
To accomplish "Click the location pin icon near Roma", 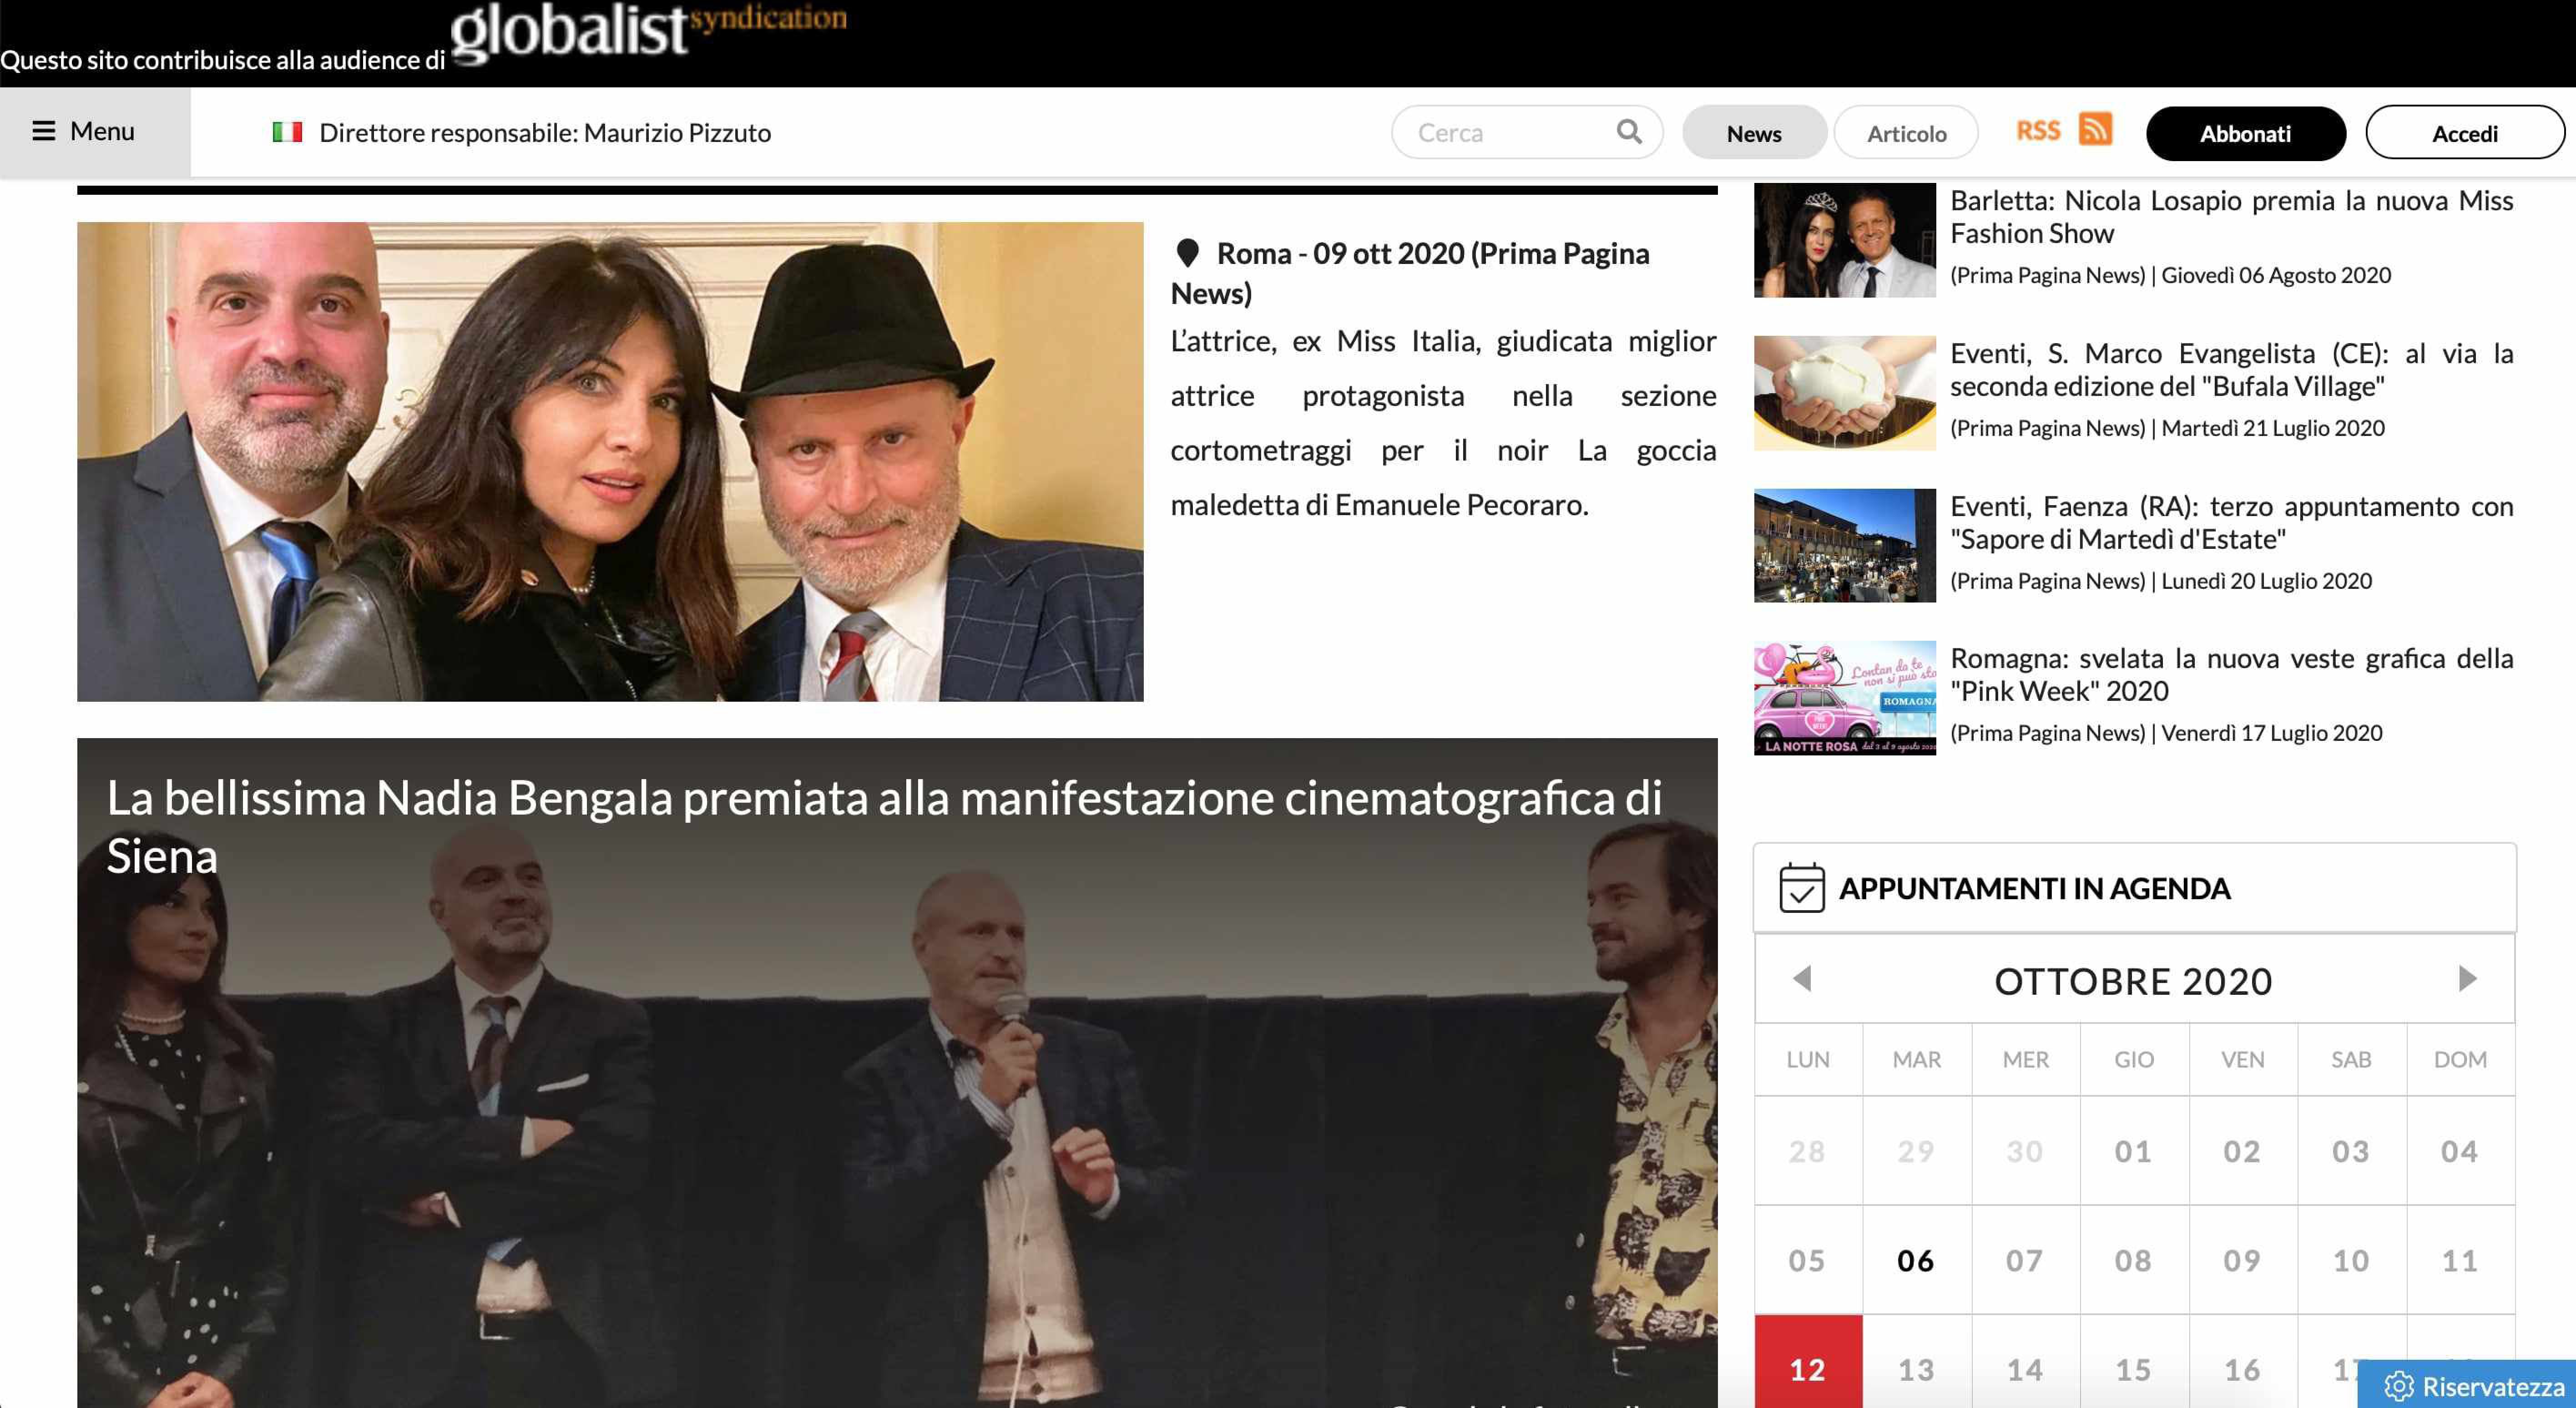I will (1187, 253).
